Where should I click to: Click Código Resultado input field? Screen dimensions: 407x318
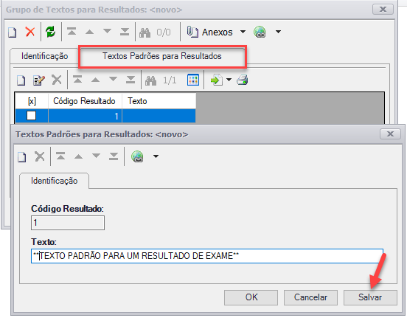[68, 223]
